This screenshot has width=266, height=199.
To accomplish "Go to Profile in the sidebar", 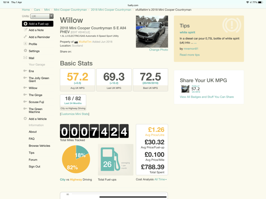I will click(33, 44).
